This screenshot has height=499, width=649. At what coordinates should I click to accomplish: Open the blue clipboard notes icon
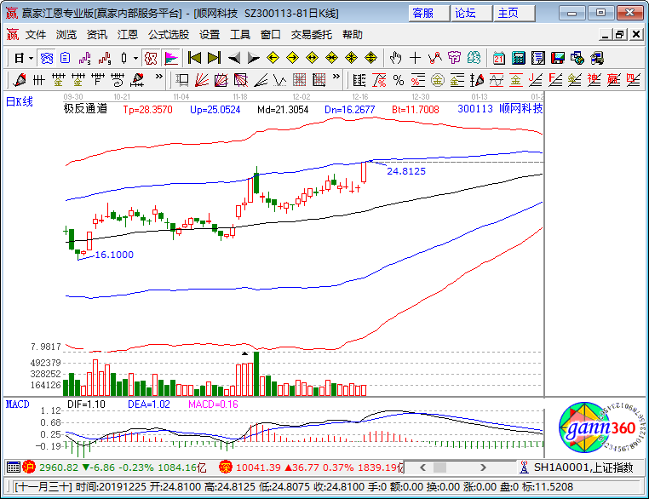click(x=66, y=59)
